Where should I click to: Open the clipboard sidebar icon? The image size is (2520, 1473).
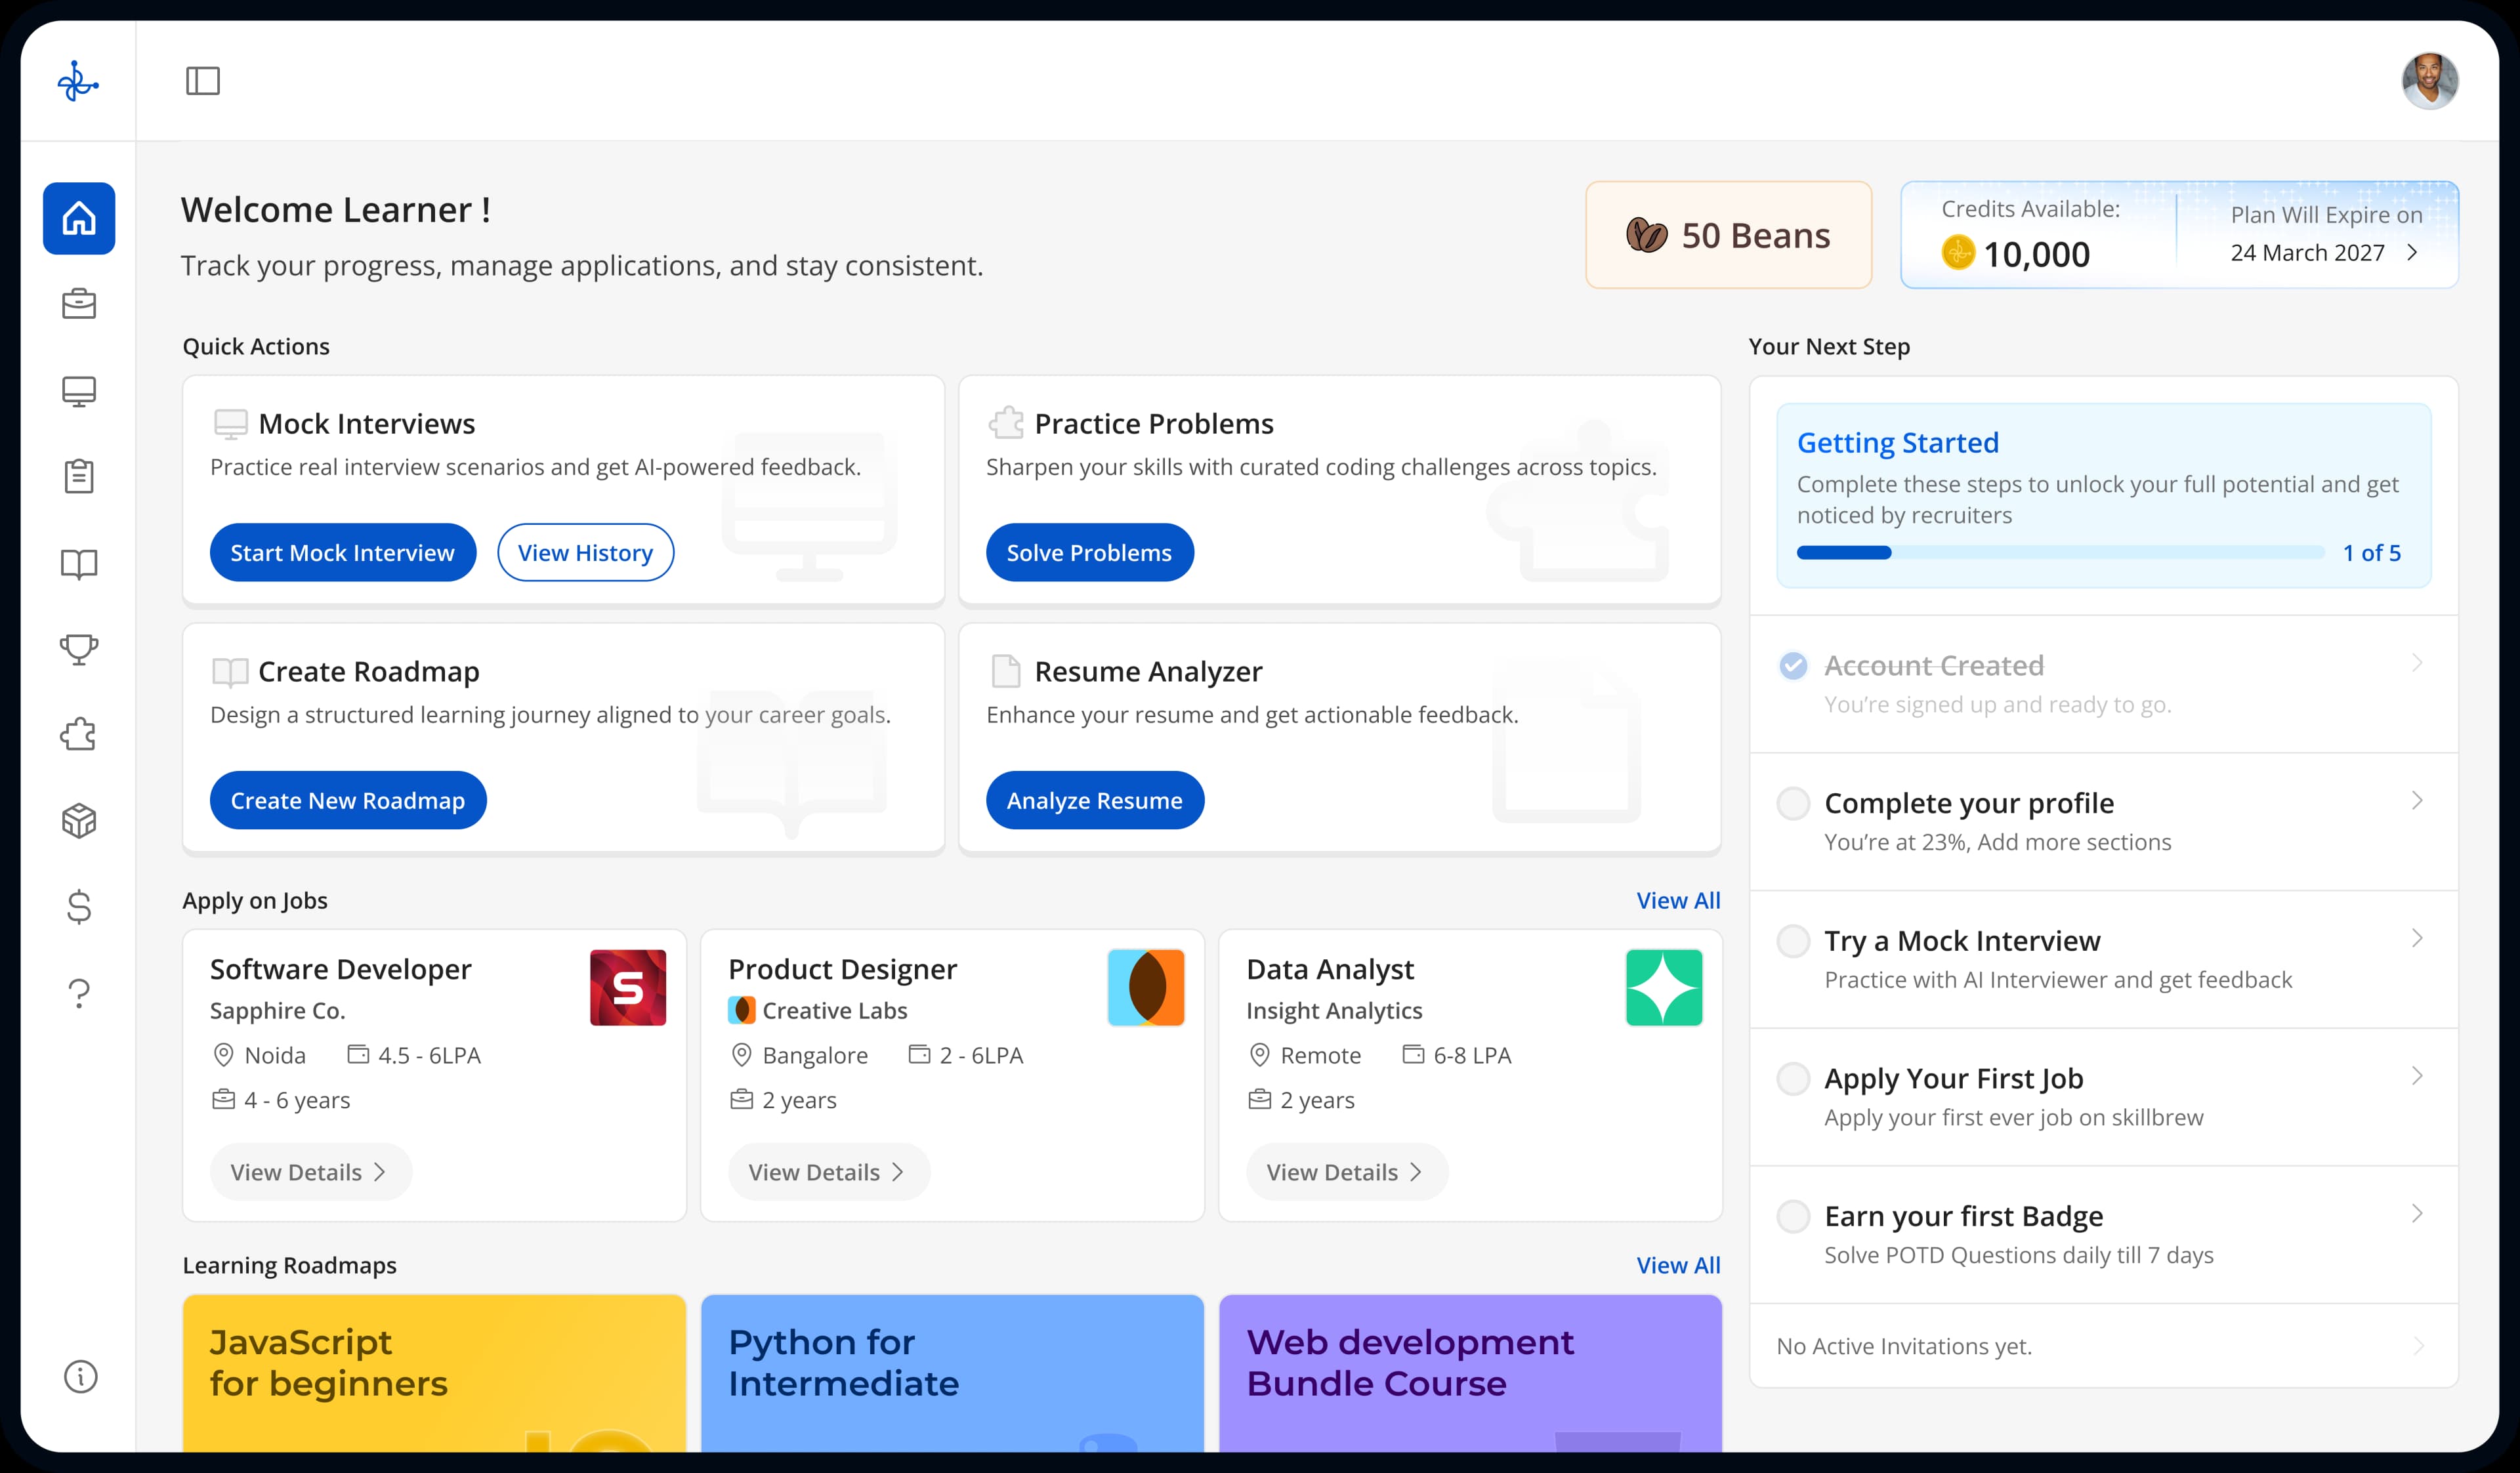tap(79, 476)
